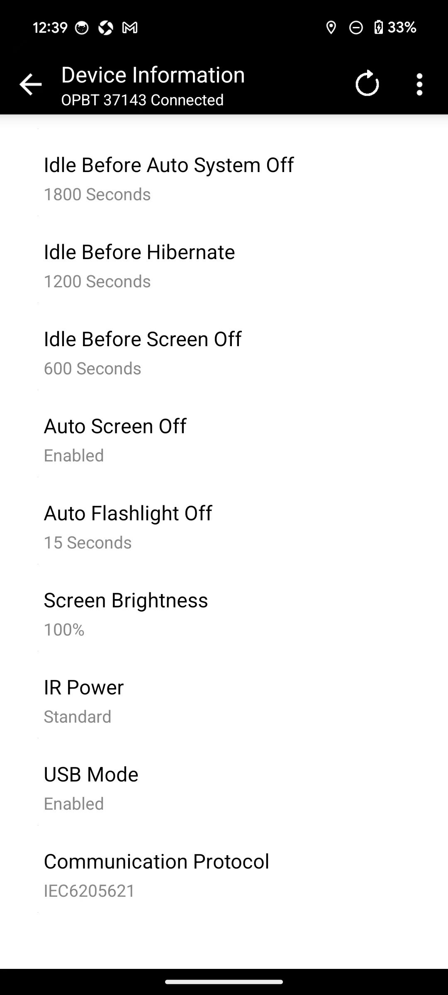448x995 pixels.
Task: Tap the battery charging icon
Action: [378, 28]
